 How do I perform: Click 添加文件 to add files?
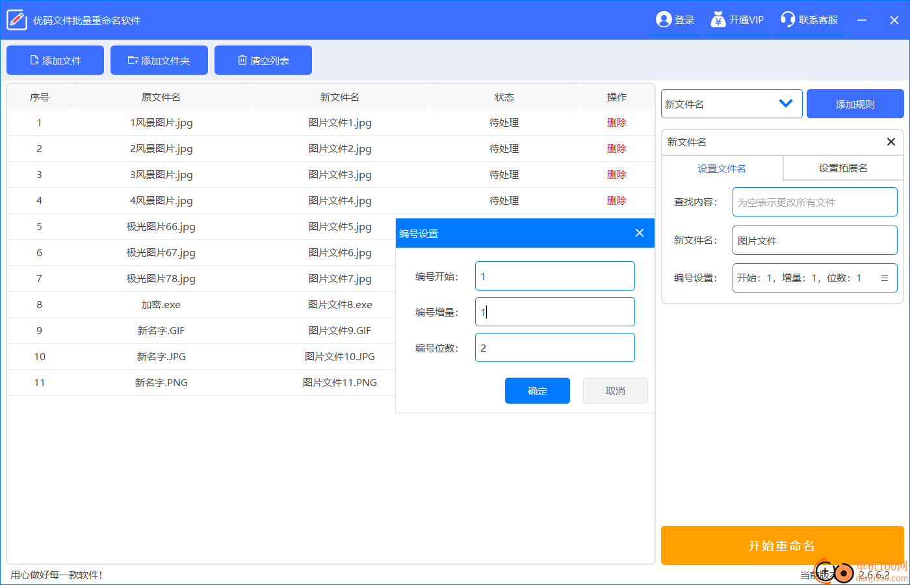coord(55,60)
